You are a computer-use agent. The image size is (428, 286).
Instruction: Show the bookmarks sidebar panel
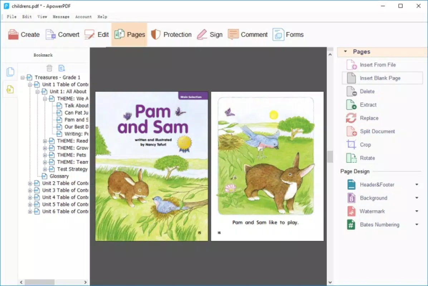tap(10, 89)
